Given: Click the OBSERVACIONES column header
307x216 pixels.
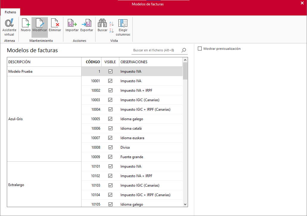Looking at the screenshot, I should (x=151, y=62).
